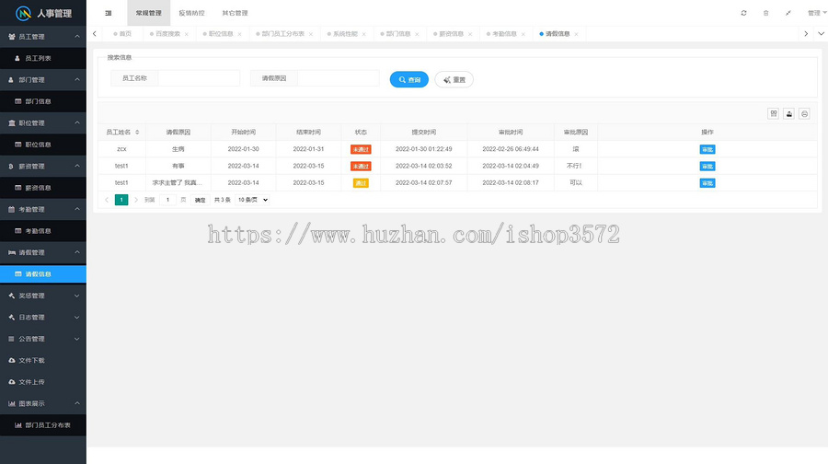This screenshot has height=464, width=828.
Task: Click the 请假原因 search input
Action: click(x=338, y=78)
